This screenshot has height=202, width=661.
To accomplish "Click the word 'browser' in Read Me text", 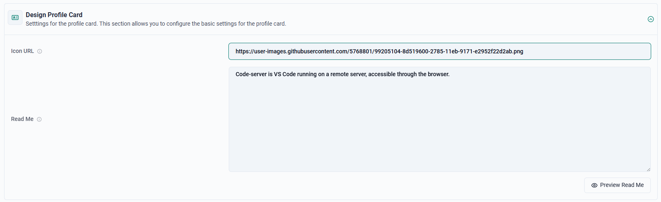I will [x=438, y=74].
